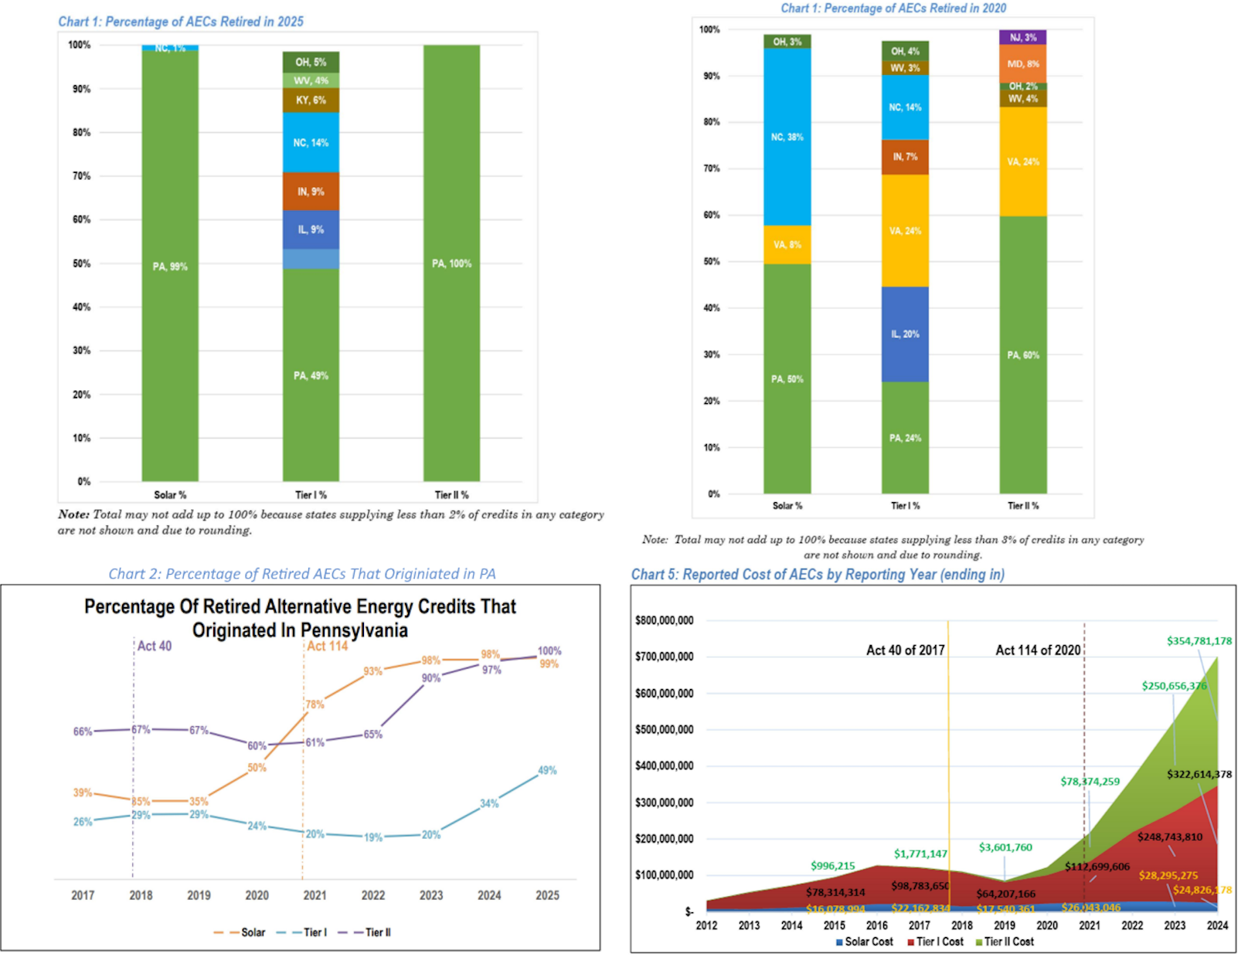This screenshot has width=1255, height=964.
Task: Select the "MD, 8%" segment
Action: coord(1023,64)
